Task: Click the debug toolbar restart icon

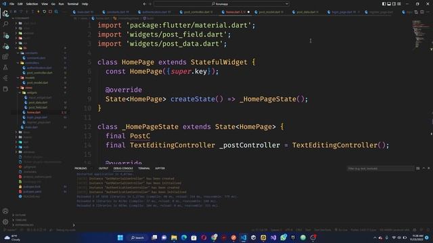Action: click(44, 12)
